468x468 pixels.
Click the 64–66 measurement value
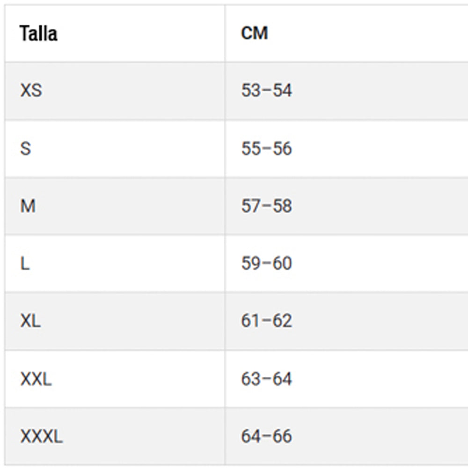266,437
